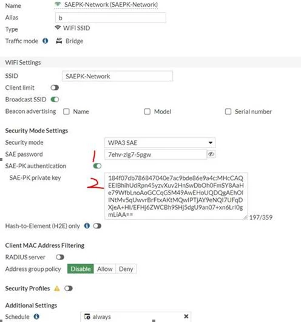Click the WiFi icon next to SAEPK-Network name
301x322 pixels.
(x=58, y=4)
